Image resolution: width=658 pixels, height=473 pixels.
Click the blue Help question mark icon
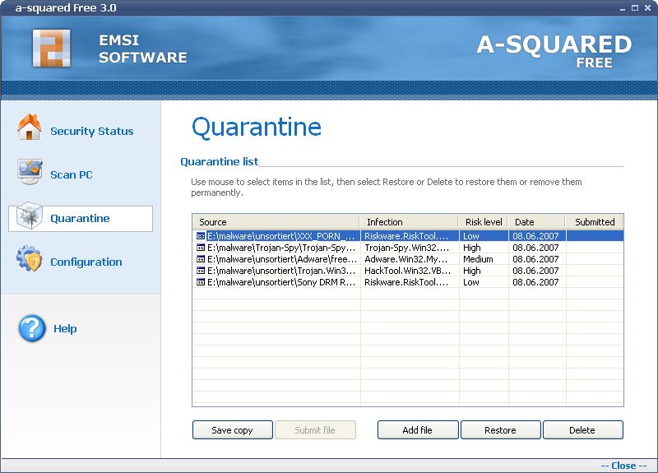click(x=32, y=328)
